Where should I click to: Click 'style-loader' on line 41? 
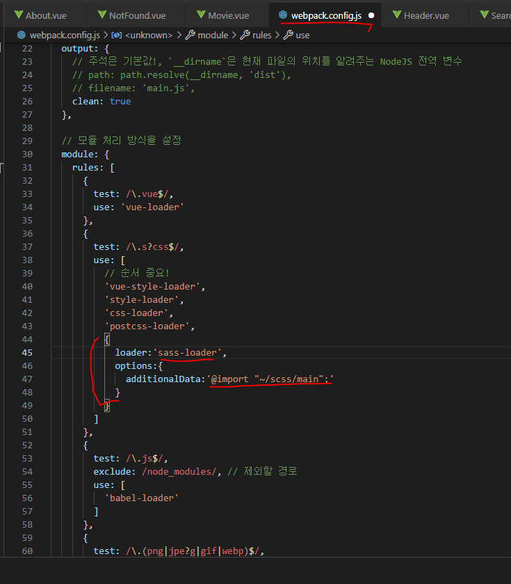[x=142, y=300]
